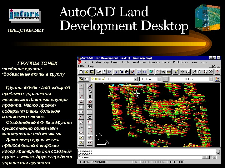Open the View menu
Viewport: 225px width, 168px height.
pos(98,62)
